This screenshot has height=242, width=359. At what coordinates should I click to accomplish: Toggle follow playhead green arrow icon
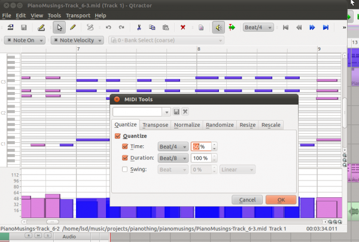pos(232,27)
